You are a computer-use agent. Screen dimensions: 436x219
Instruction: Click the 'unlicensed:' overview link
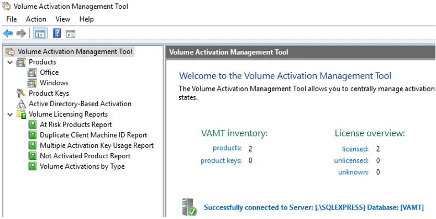(351, 160)
